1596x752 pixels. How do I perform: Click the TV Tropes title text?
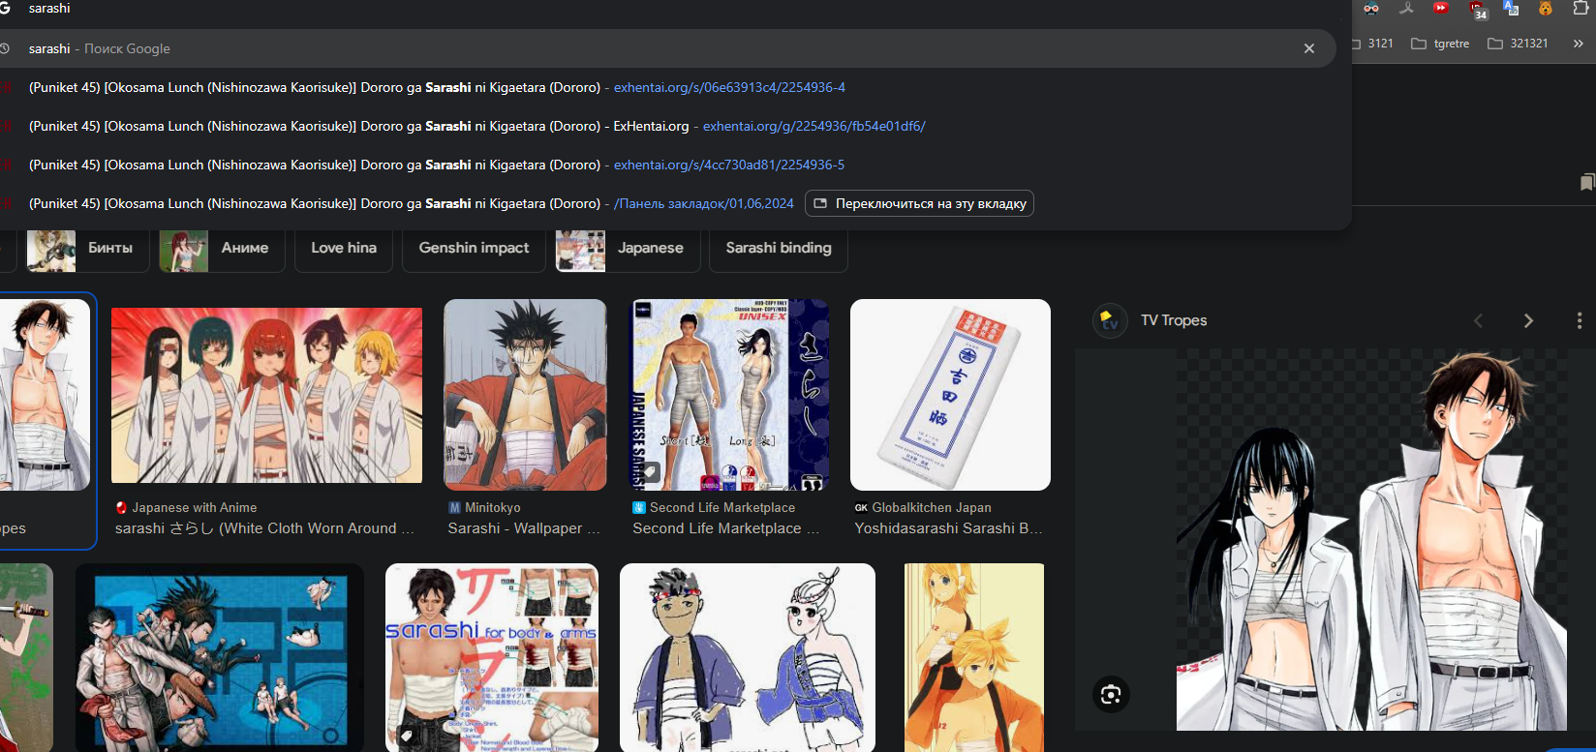pos(1174,320)
